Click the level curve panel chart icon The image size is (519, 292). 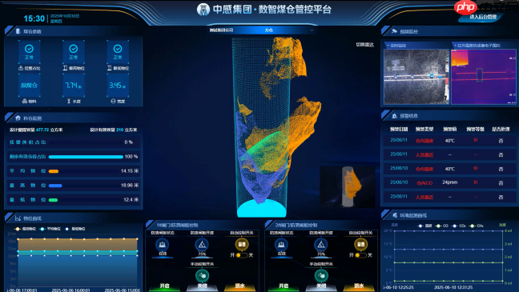tap(18, 218)
